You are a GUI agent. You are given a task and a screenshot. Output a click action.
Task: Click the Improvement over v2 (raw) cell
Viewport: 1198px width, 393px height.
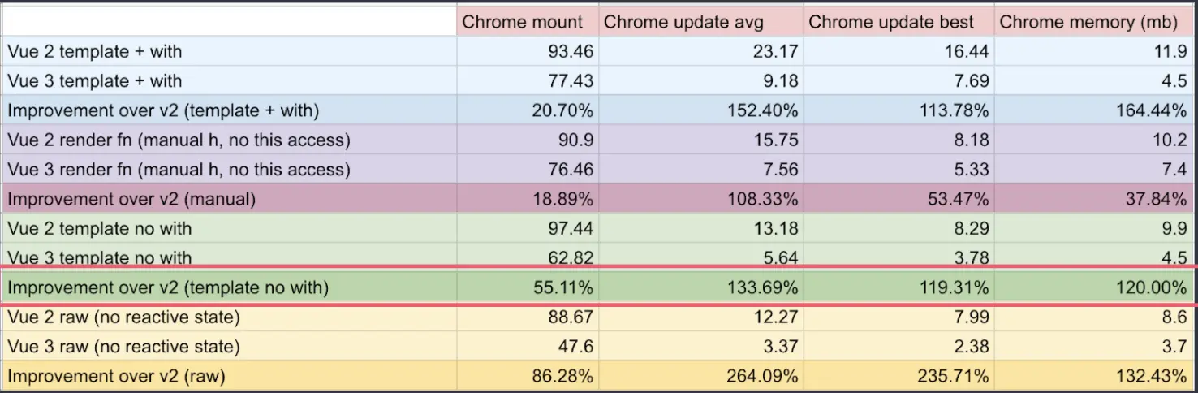(x=229, y=376)
